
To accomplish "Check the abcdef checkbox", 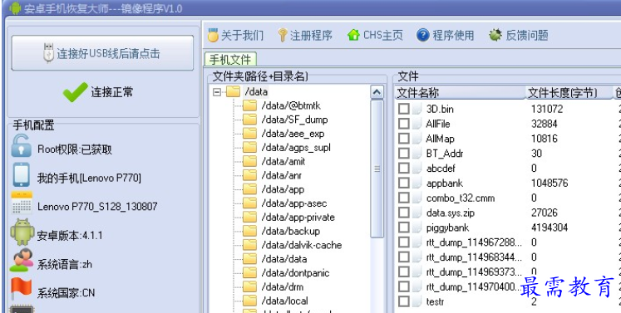I will 403,169.
